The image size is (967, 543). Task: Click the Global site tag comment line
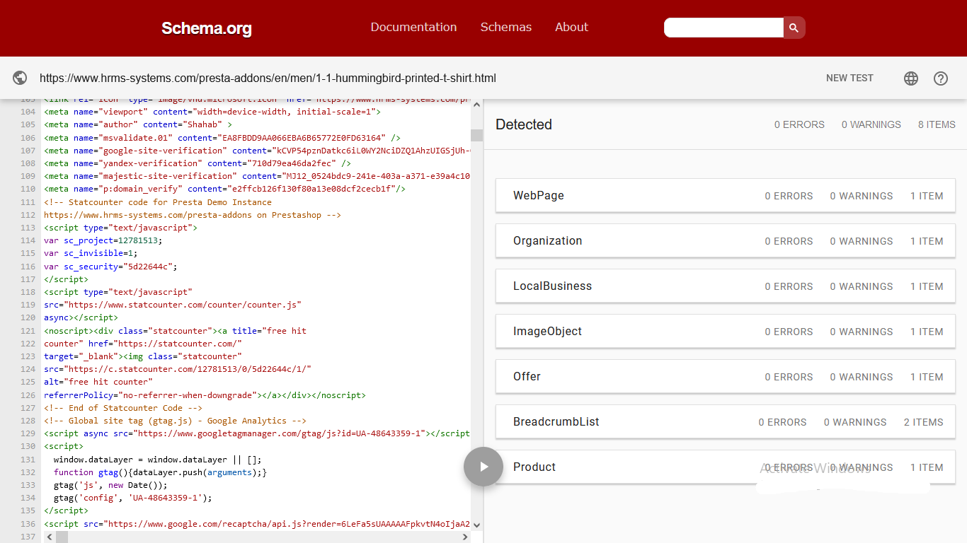tap(175, 421)
